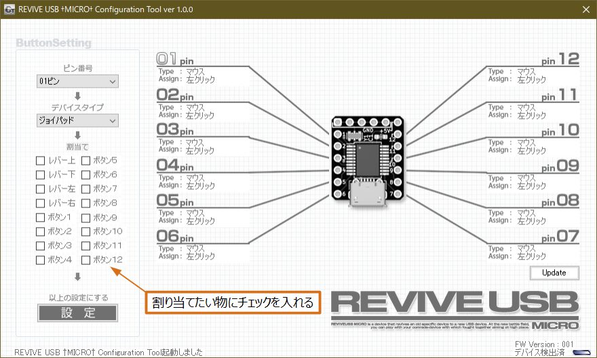Select the 05 pin label

pos(175,201)
